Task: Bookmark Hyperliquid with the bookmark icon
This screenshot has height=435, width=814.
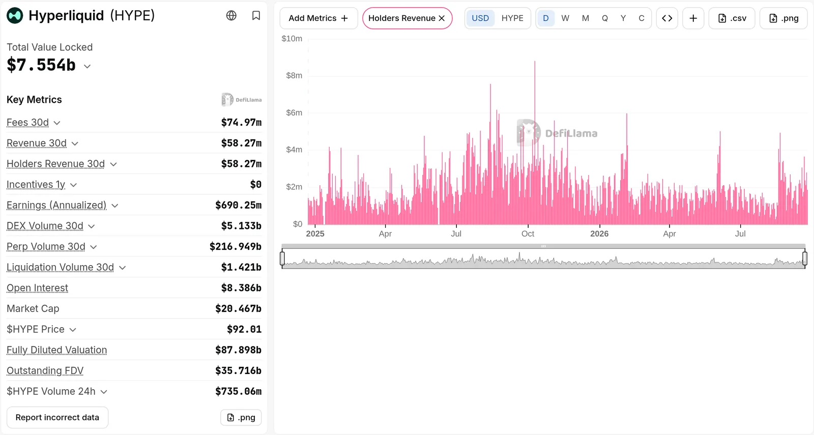Action: (256, 16)
